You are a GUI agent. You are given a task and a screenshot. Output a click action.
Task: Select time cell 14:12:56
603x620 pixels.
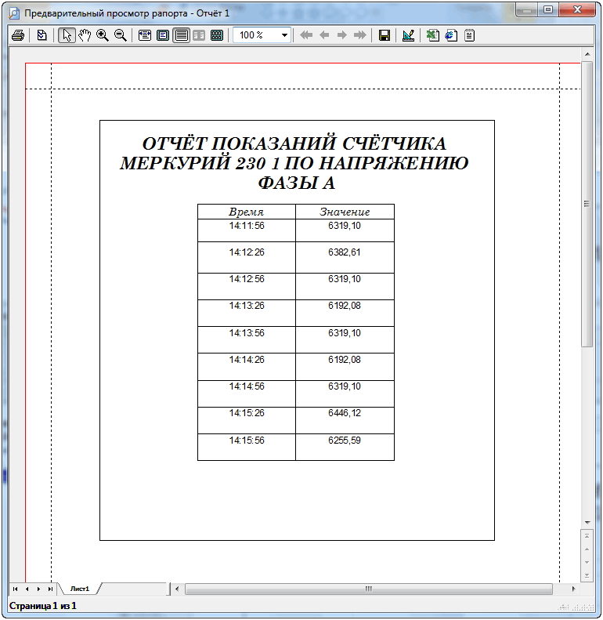click(246, 286)
